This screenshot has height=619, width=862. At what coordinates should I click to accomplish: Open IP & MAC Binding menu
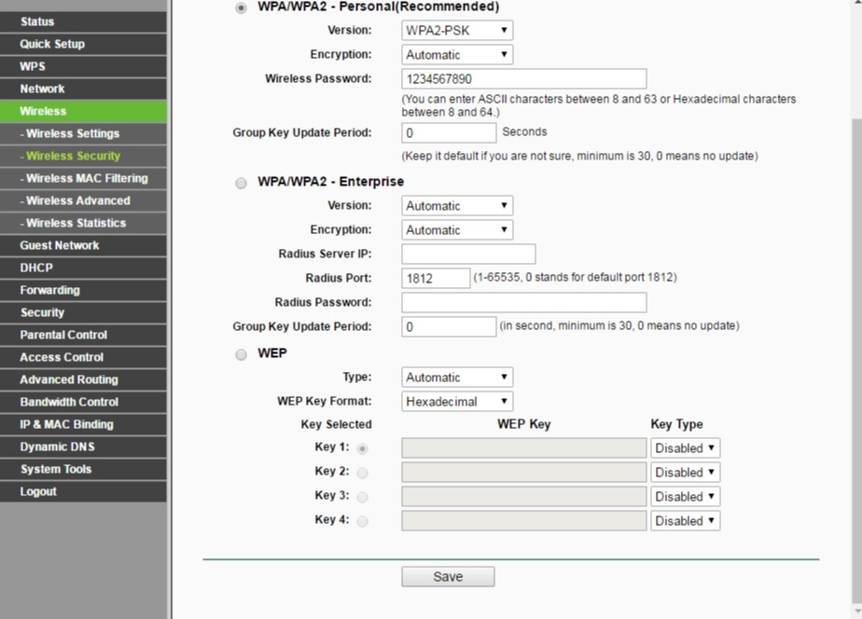tap(83, 424)
